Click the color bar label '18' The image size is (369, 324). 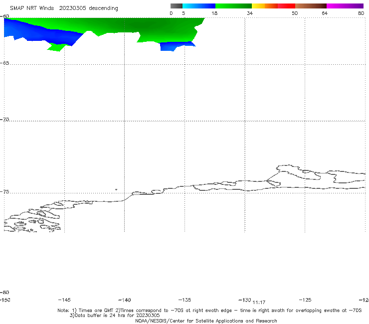[214, 13]
